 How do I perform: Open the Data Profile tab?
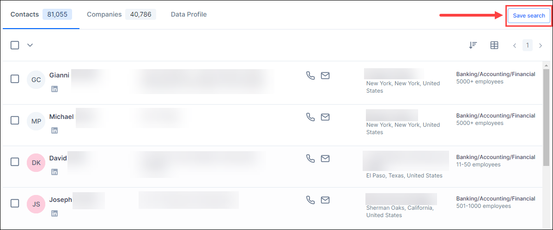188,14
